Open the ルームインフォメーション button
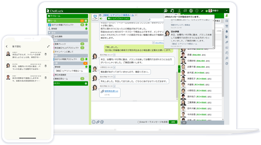 (119, 18)
